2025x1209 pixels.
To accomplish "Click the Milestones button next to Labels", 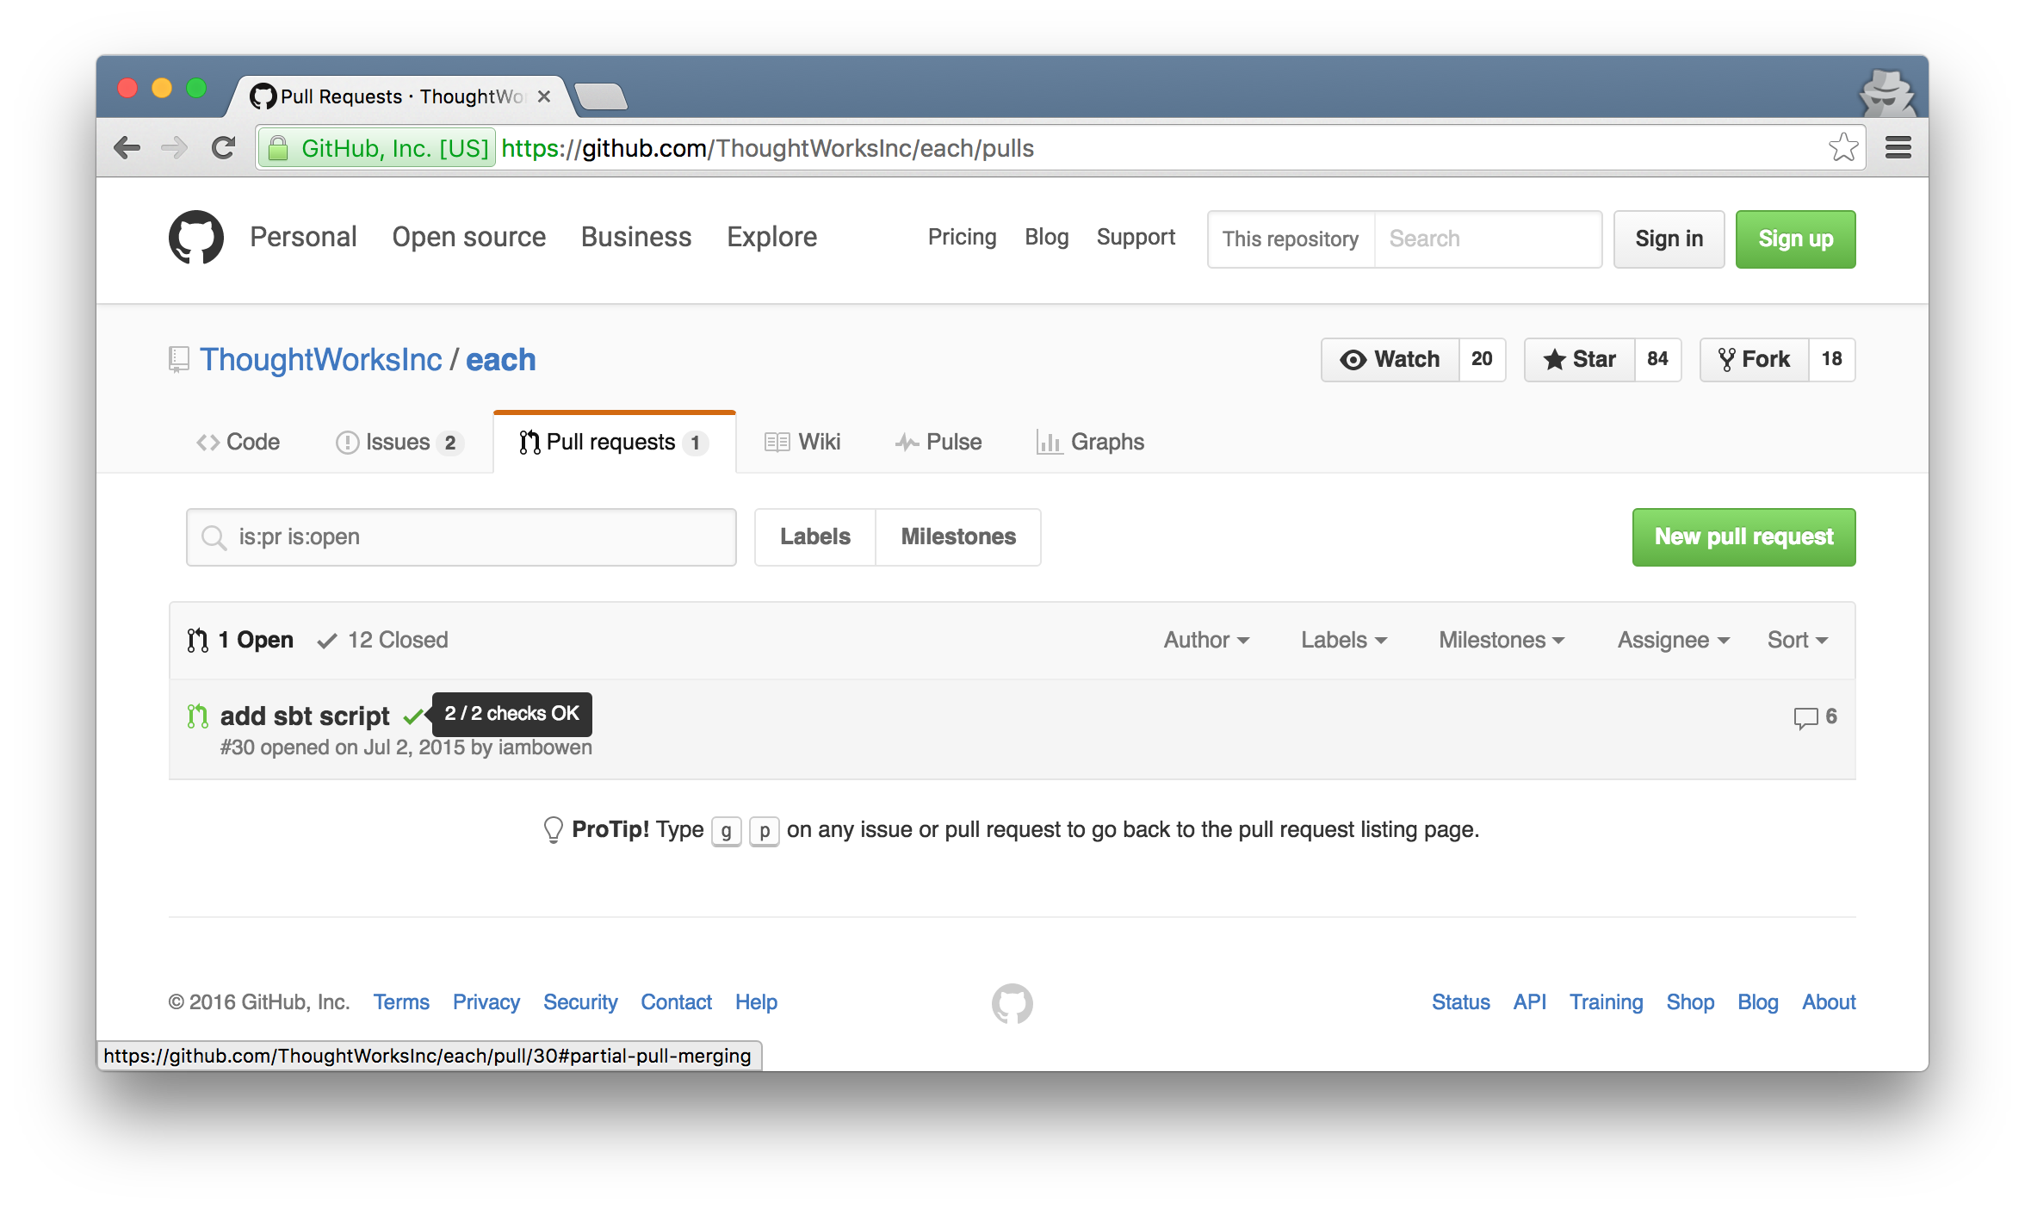I will tap(958, 536).
